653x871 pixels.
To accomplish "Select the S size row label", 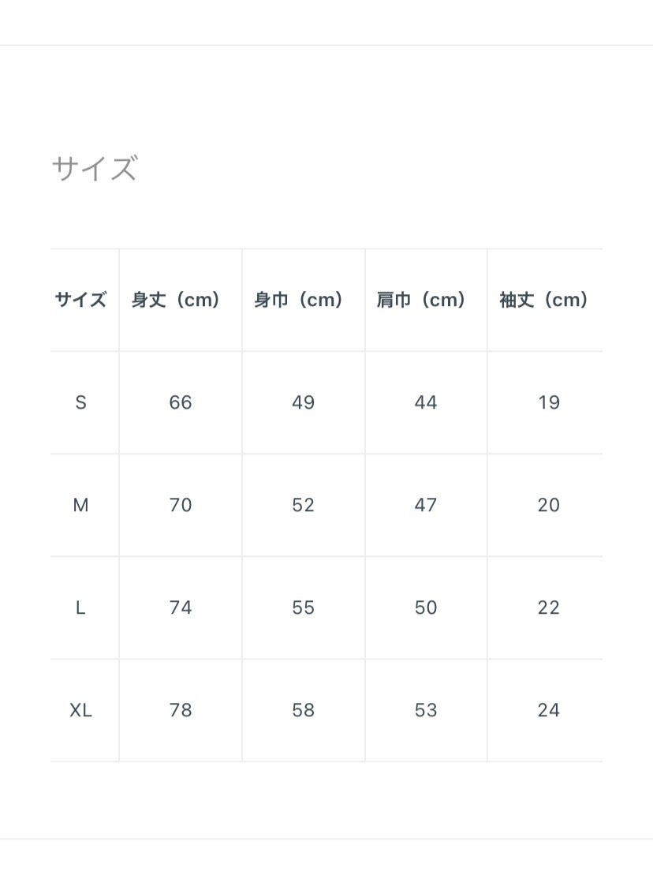I will [x=80, y=402].
